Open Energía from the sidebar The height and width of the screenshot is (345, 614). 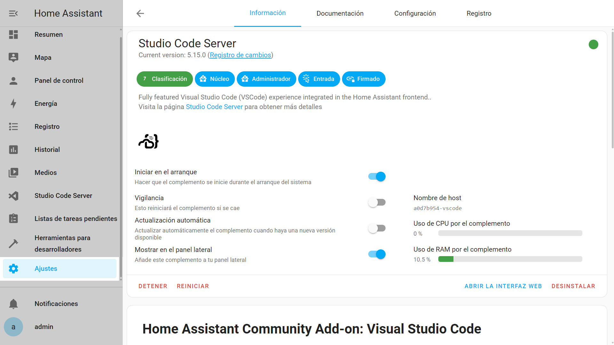pyautogui.click(x=13, y=103)
